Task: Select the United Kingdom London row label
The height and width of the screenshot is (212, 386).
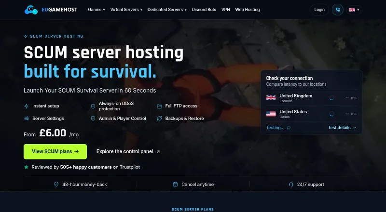Action: coord(296,98)
